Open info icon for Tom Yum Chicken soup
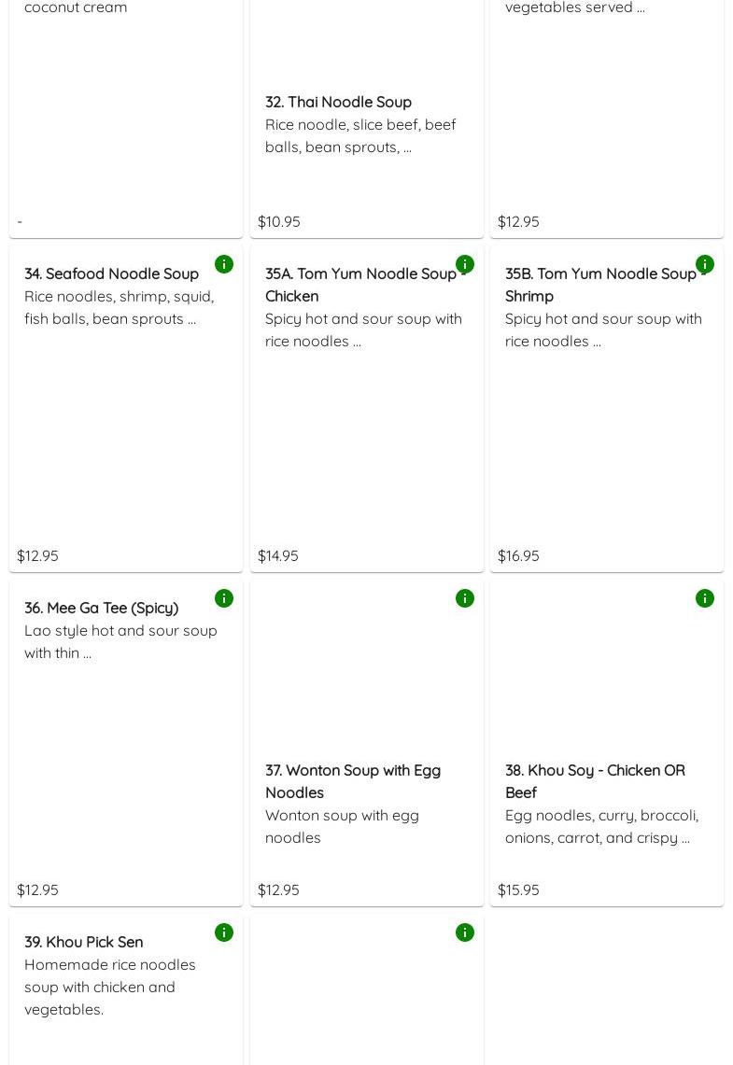Viewport: 733px width, 1065px height. [x=465, y=264]
